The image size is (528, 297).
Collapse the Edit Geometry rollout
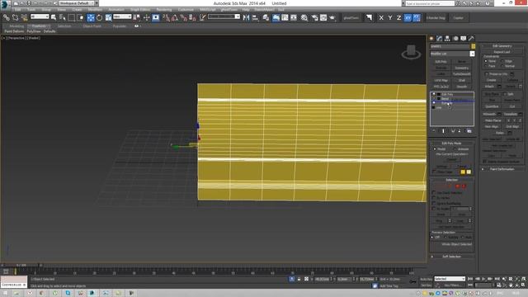(502, 46)
